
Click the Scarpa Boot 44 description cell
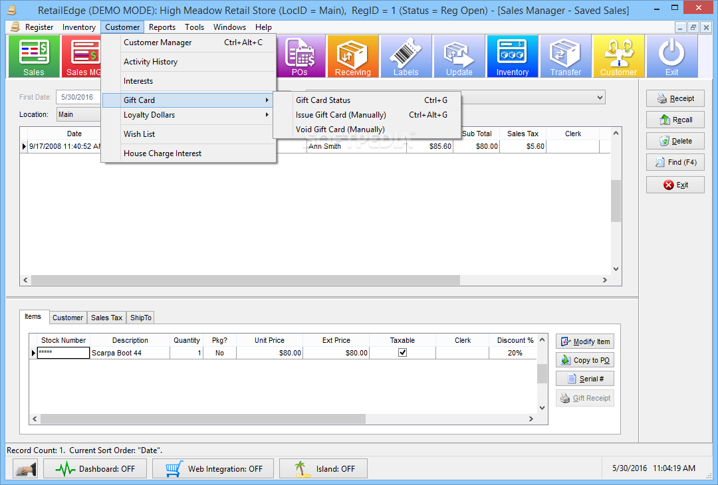[130, 353]
